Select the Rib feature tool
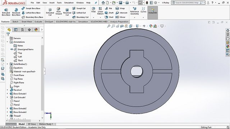230x129 pixels. (109, 9)
